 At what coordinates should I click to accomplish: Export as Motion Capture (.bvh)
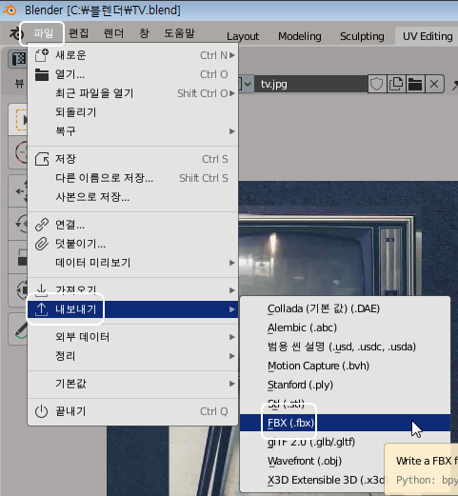click(345, 366)
